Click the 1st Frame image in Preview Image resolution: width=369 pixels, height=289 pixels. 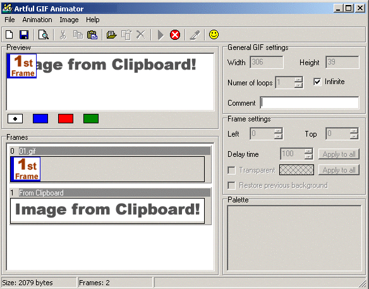(x=21, y=66)
